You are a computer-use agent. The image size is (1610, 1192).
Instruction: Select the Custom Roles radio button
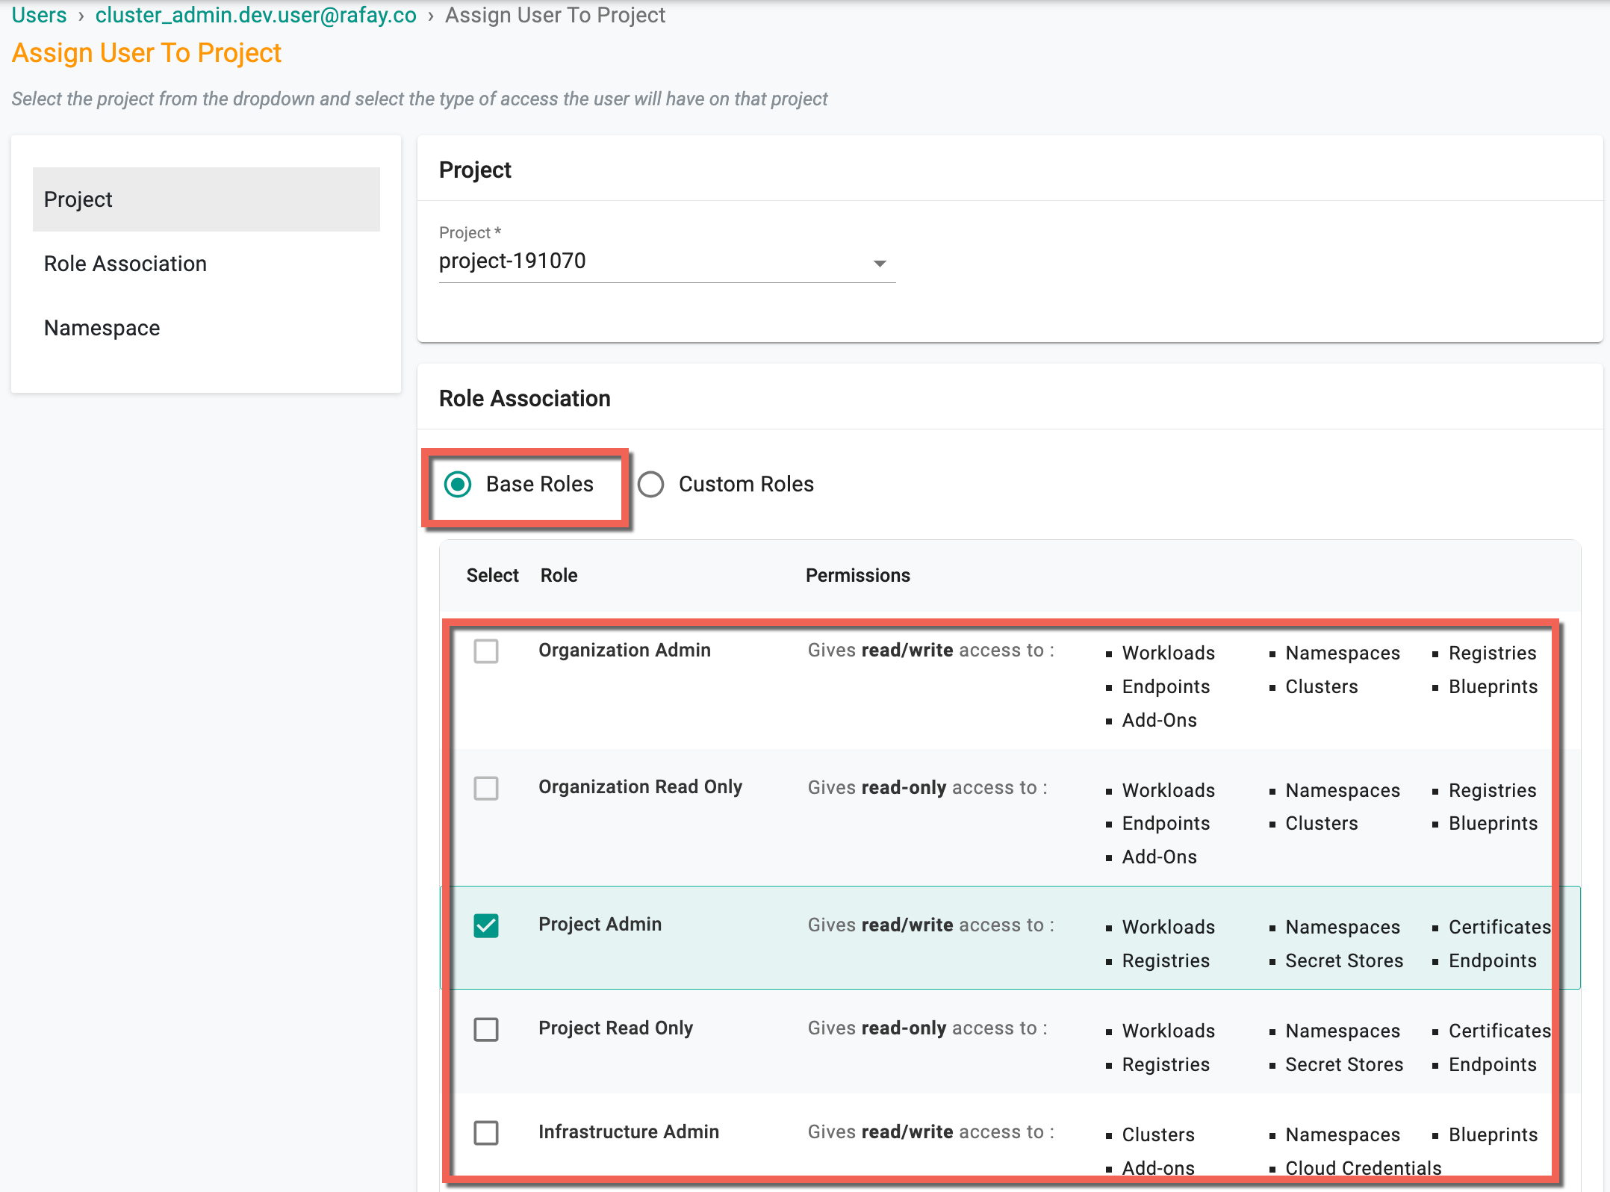(x=652, y=485)
